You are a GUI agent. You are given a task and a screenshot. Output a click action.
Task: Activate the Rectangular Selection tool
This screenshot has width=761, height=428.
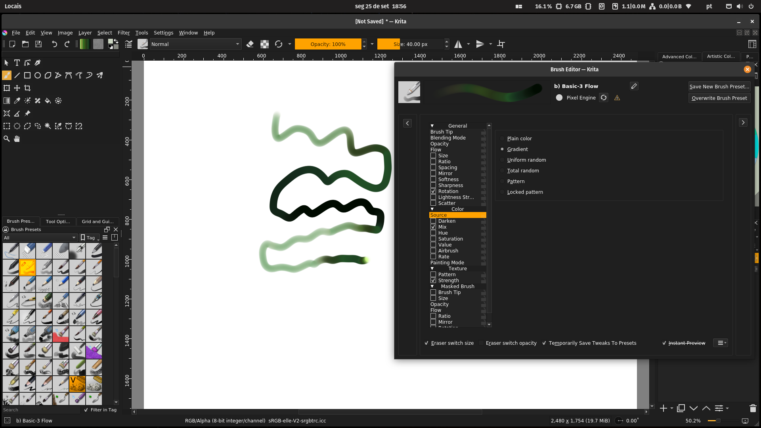pos(7,126)
